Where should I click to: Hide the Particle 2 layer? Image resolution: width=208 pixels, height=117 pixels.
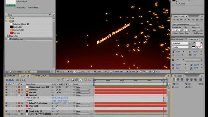point(6,90)
